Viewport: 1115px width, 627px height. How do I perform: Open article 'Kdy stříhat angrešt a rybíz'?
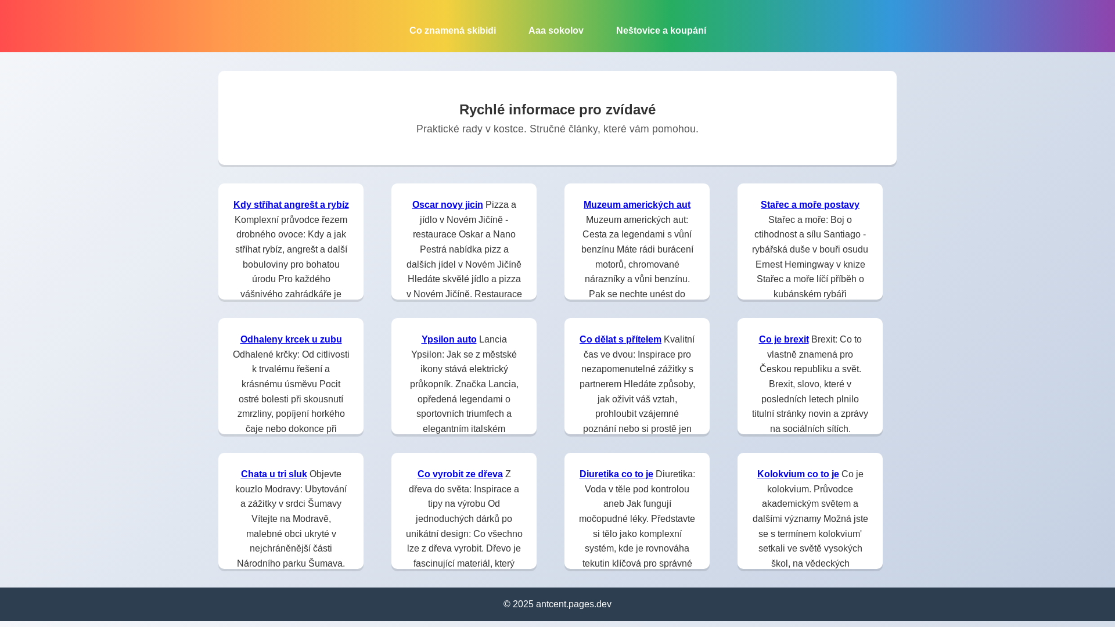tap(291, 204)
